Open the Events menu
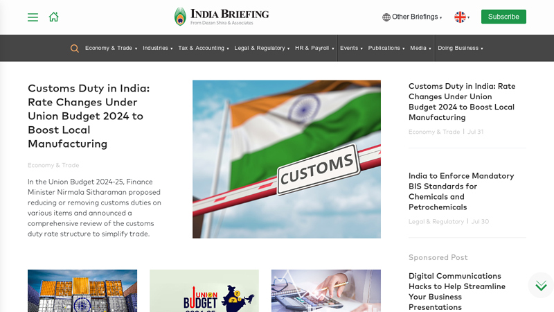 tap(351, 48)
